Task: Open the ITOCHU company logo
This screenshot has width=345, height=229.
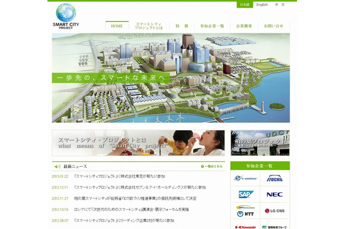Action: click(274, 178)
